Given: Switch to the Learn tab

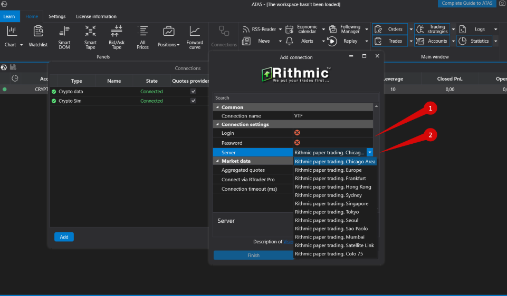Looking at the screenshot, I should [x=9, y=16].
